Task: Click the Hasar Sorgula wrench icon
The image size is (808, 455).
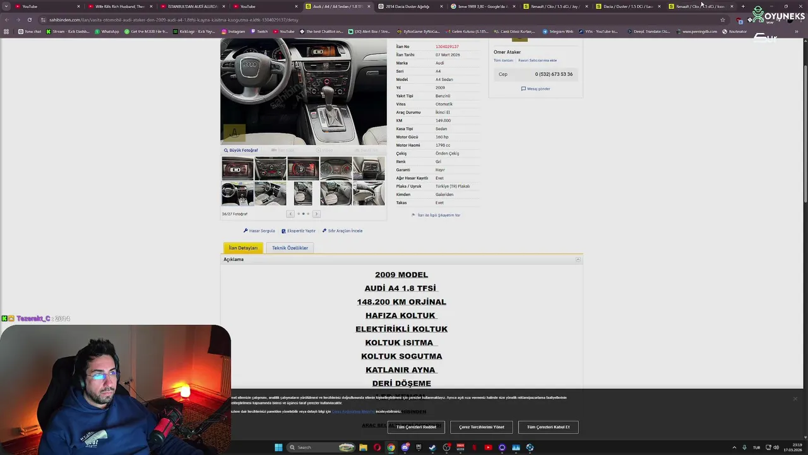Action: (x=246, y=231)
